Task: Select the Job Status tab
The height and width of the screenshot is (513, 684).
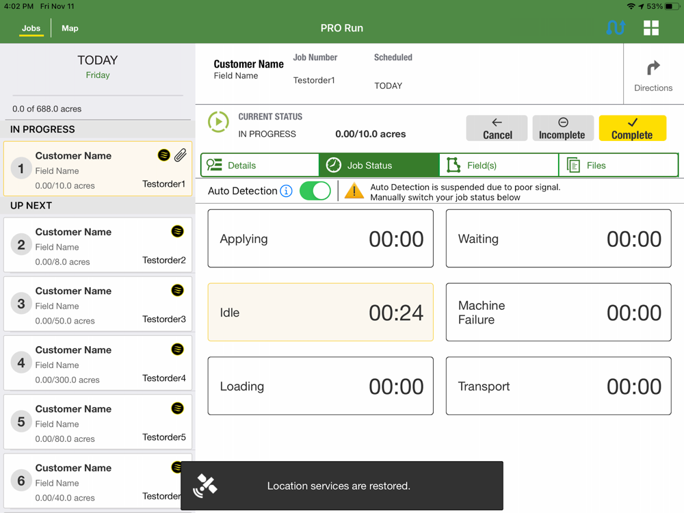Action: [379, 165]
